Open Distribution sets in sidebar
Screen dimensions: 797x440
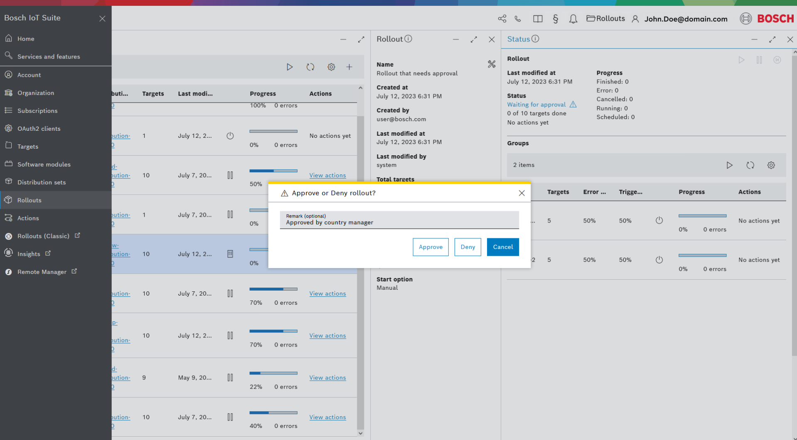[42, 182]
